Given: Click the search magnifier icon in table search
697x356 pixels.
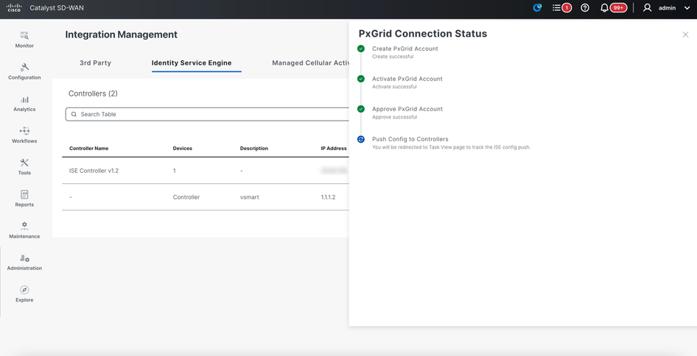Looking at the screenshot, I should (x=74, y=114).
